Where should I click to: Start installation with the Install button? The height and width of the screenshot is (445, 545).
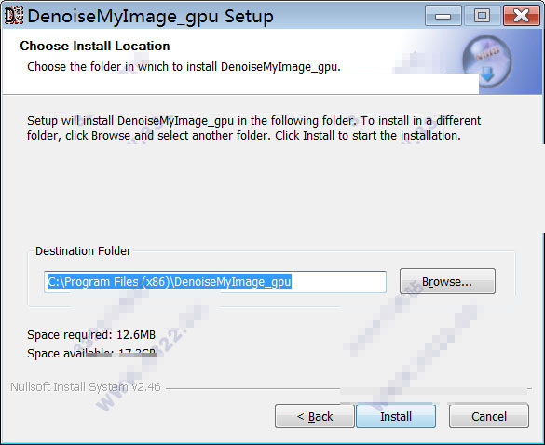point(396,416)
